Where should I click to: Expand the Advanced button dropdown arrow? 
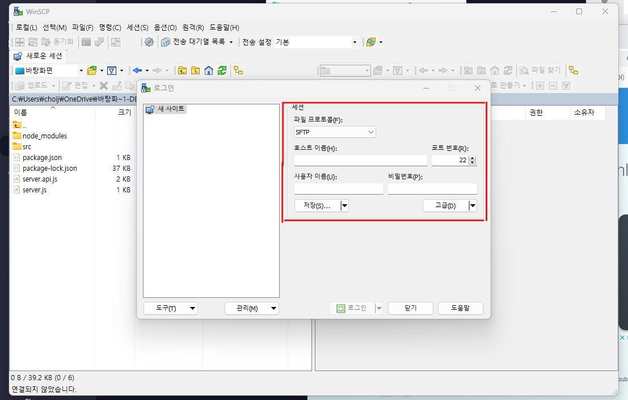(473, 206)
